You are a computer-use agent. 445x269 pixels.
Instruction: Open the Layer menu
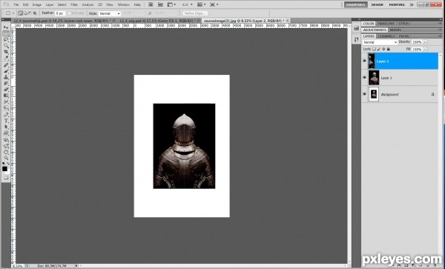(50, 5)
